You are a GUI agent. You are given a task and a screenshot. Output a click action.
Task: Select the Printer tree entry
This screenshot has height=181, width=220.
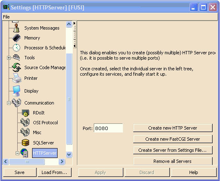click(x=31, y=78)
